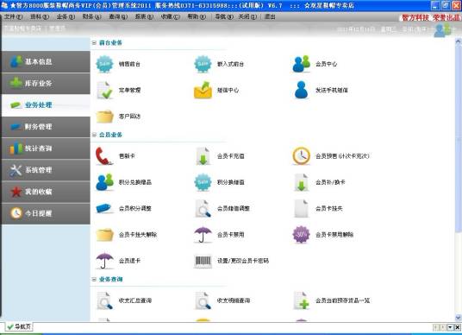The width and height of the screenshot is (462, 335).
Task: Open the 收藏 menu
Action: click(x=171, y=16)
